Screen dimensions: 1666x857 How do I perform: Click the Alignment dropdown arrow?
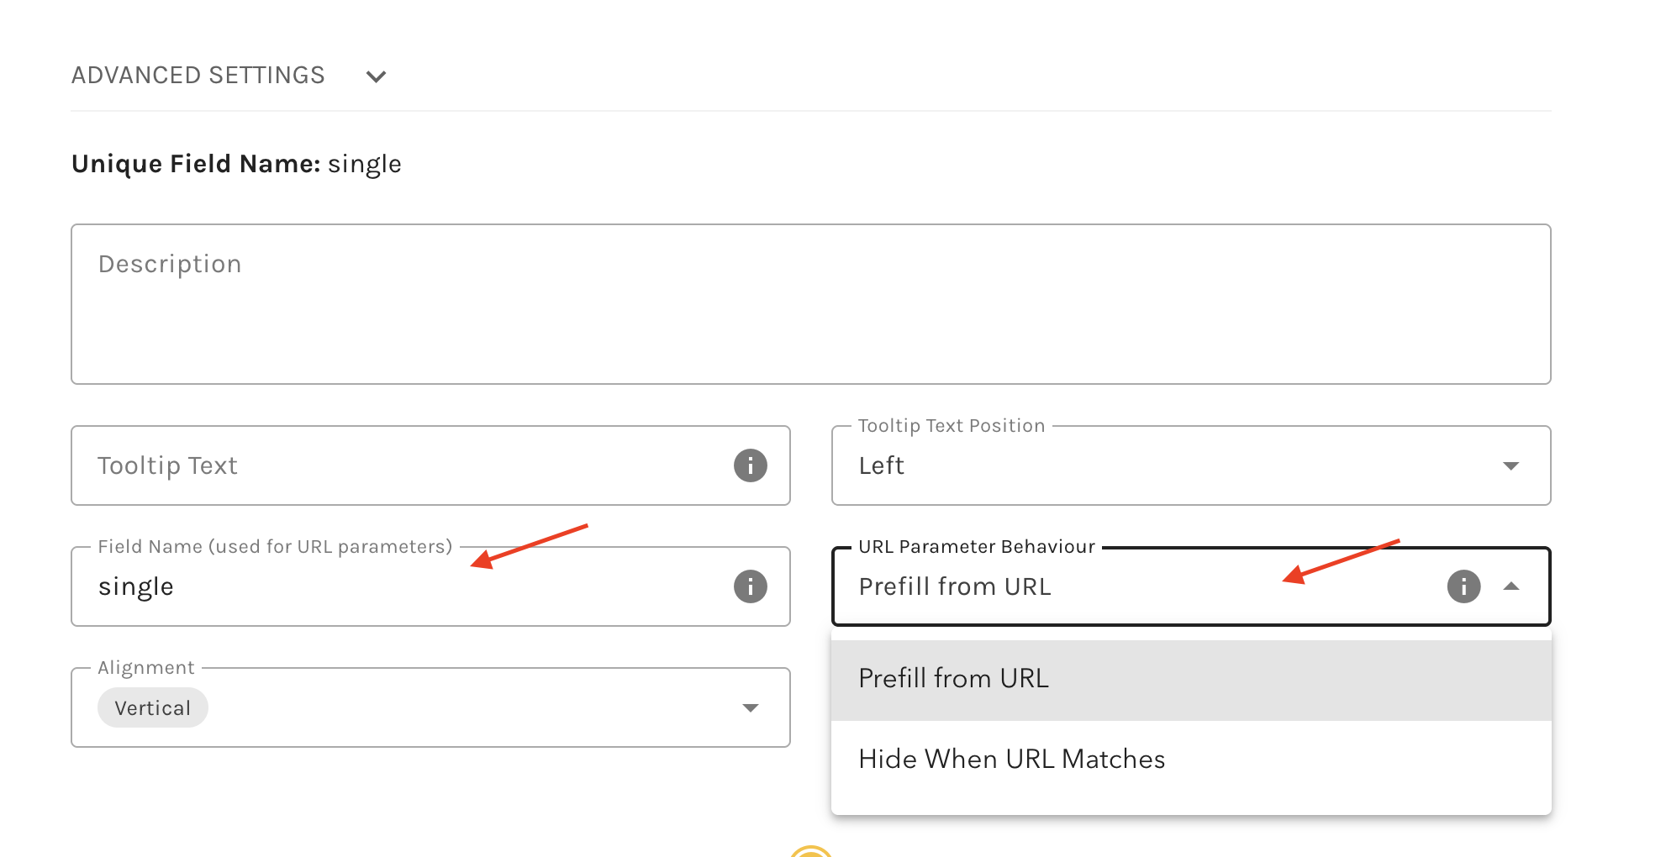751,707
